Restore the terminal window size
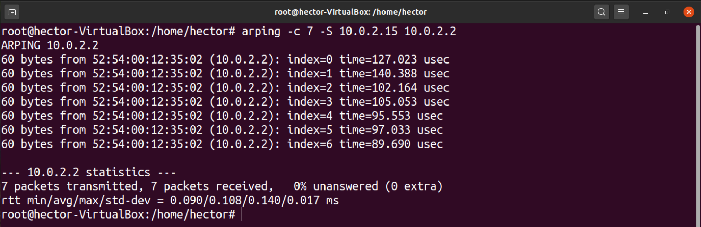701x227 pixels. tap(667, 12)
